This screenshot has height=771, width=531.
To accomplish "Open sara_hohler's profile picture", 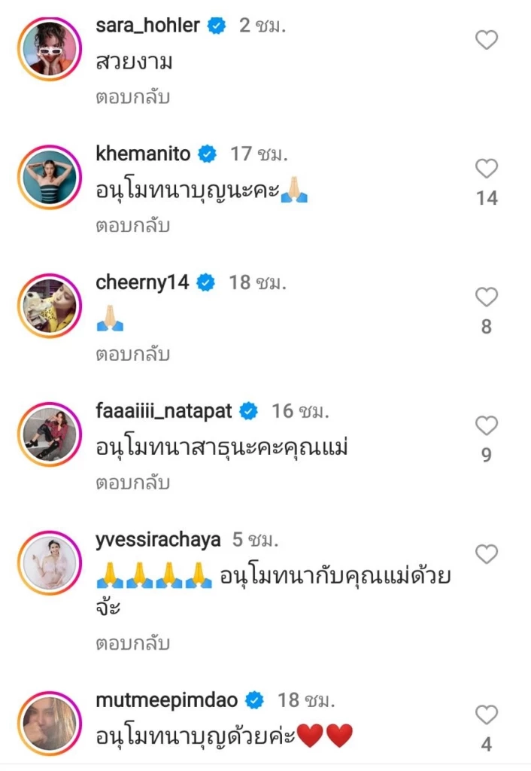I will click(x=49, y=48).
